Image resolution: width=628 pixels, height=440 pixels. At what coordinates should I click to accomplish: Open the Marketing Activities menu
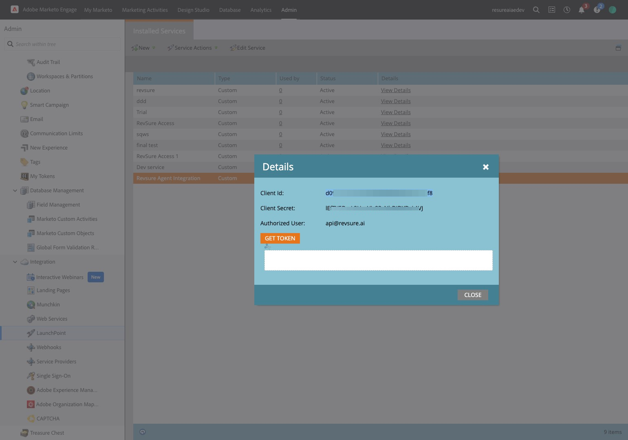[x=145, y=10]
